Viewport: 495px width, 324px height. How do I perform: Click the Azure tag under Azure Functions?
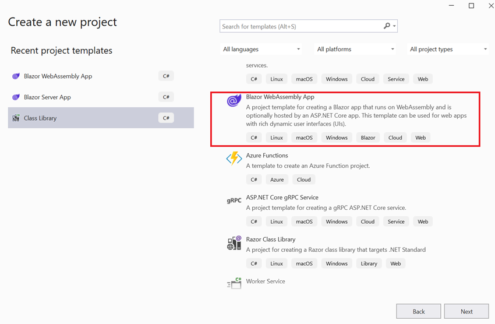pos(277,179)
